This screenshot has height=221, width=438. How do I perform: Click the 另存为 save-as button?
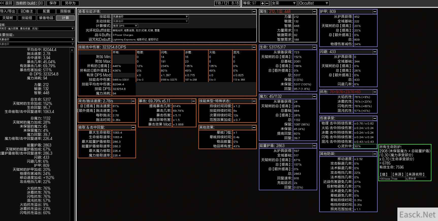click(x=70, y=3)
